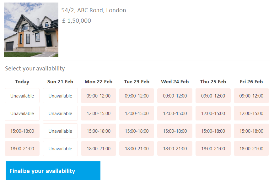Click the house property thumbnail image

tap(31, 30)
